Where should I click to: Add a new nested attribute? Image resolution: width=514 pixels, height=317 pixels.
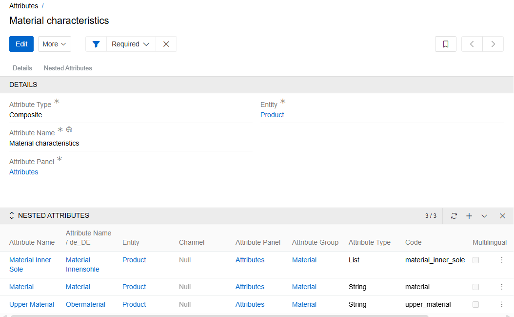469,215
